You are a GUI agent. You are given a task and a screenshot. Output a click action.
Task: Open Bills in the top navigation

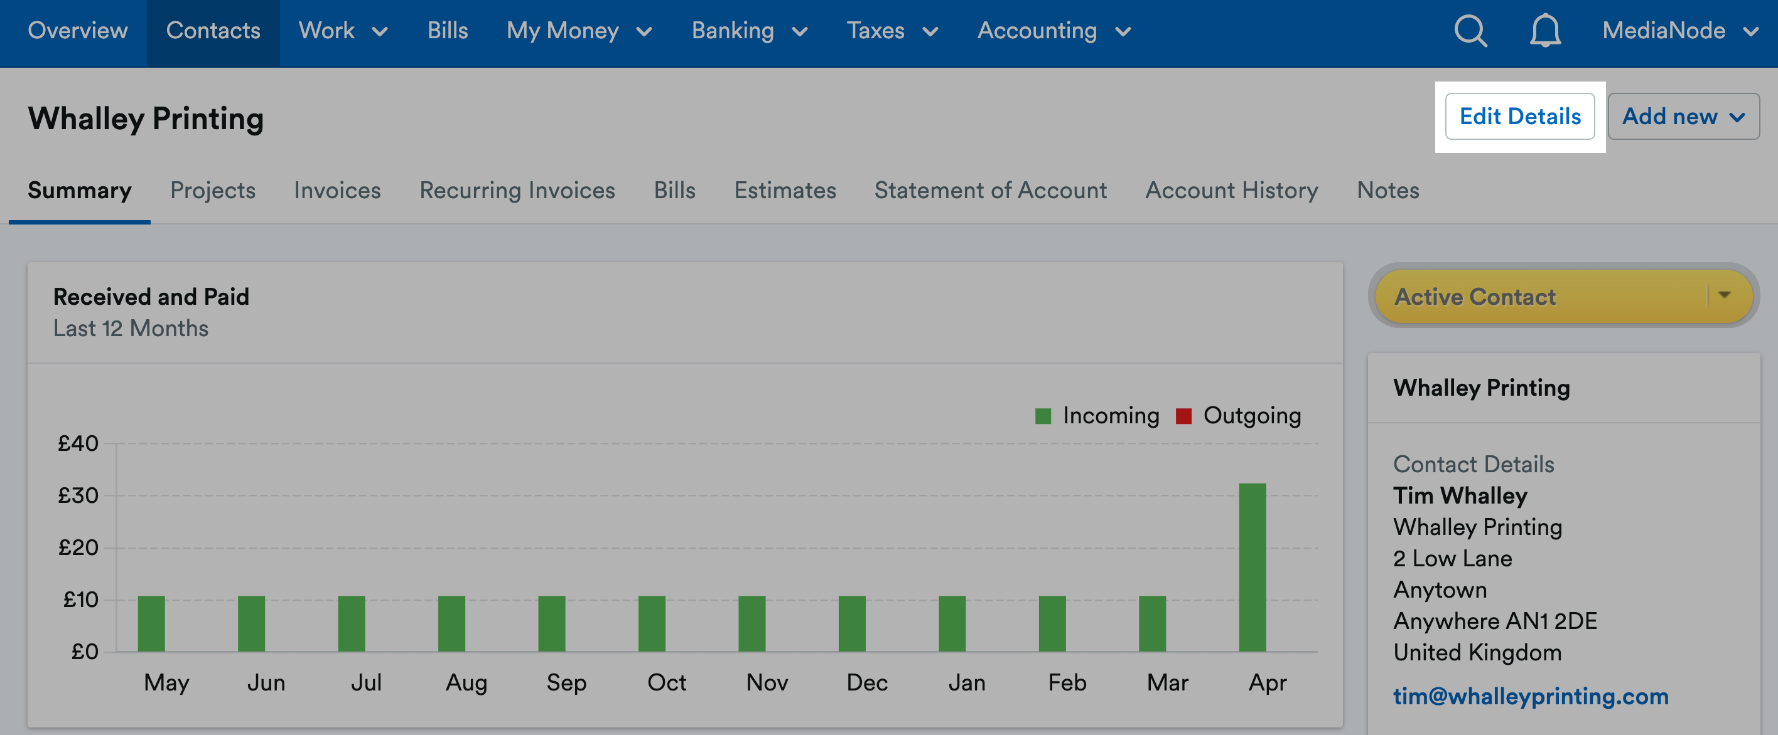[447, 31]
